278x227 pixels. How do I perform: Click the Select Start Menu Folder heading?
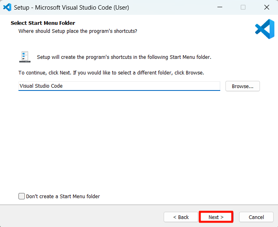pyautogui.click(x=43, y=23)
